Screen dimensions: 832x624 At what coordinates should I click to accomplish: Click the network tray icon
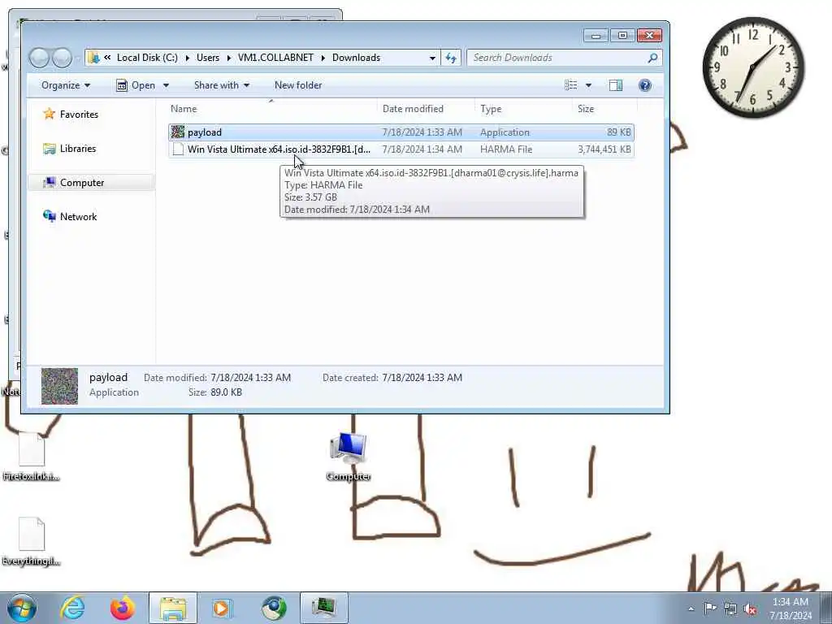[730, 609]
